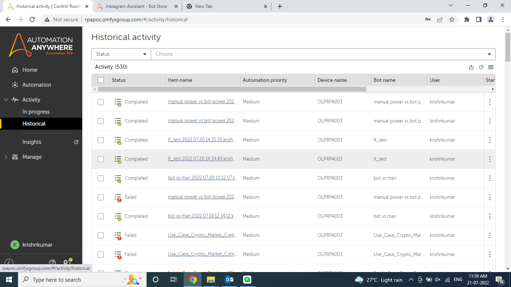The width and height of the screenshot is (511, 287).
Task: Check the box for the first K_test row
Action: click(x=101, y=140)
